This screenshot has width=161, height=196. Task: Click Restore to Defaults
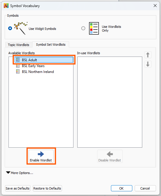(47, 188)
